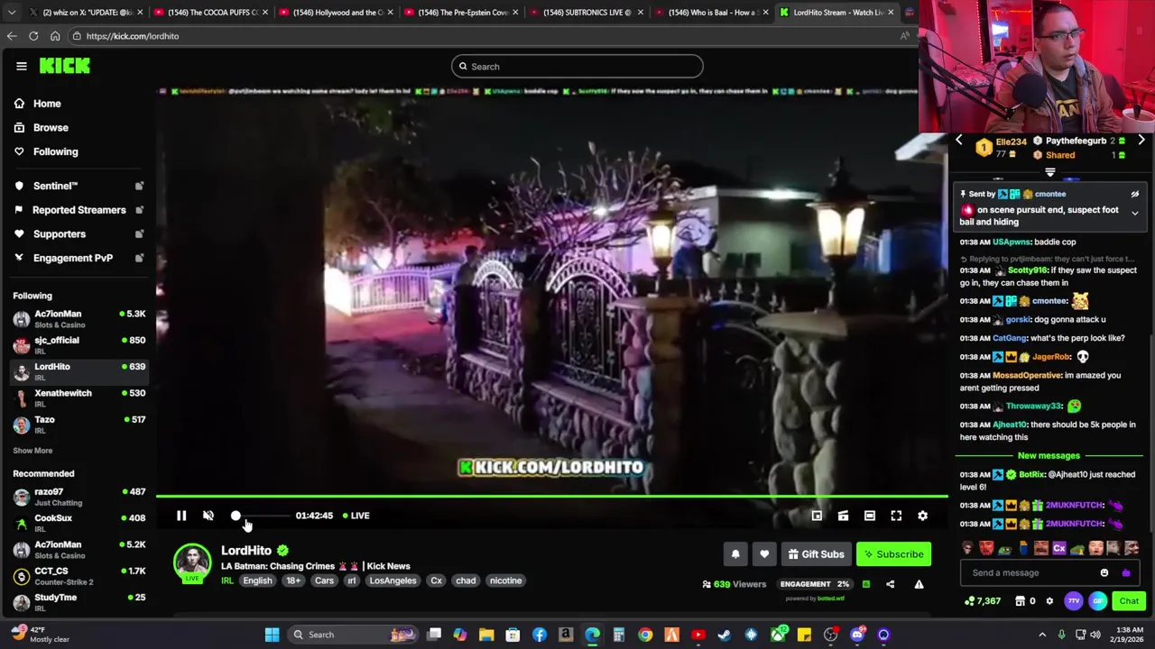Viewport: 1155px width, 649px height.
Task: Open the clip creation icon
Action: click(x=843, y=516)
